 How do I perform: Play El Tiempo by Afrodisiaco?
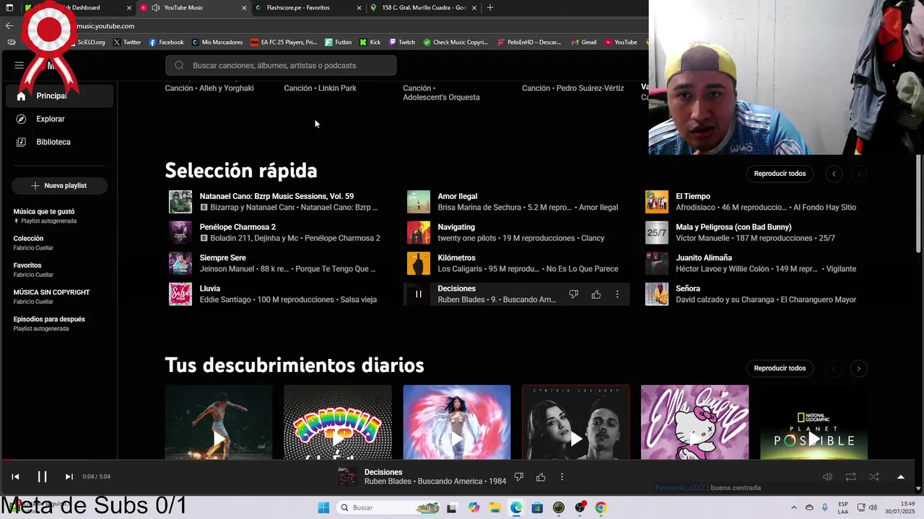(657, 202)
